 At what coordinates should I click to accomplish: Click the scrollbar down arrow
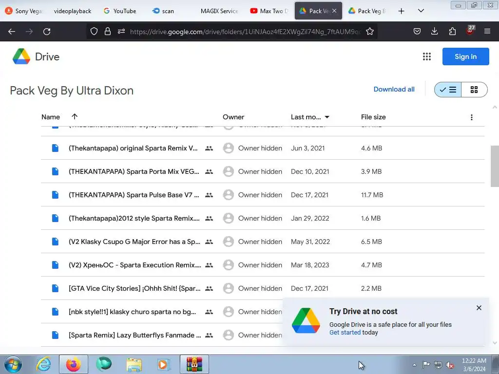(495, 343)
